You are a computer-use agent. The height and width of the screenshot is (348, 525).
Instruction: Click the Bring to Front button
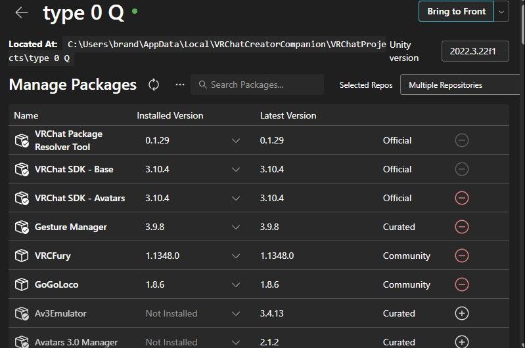[457, 11]
